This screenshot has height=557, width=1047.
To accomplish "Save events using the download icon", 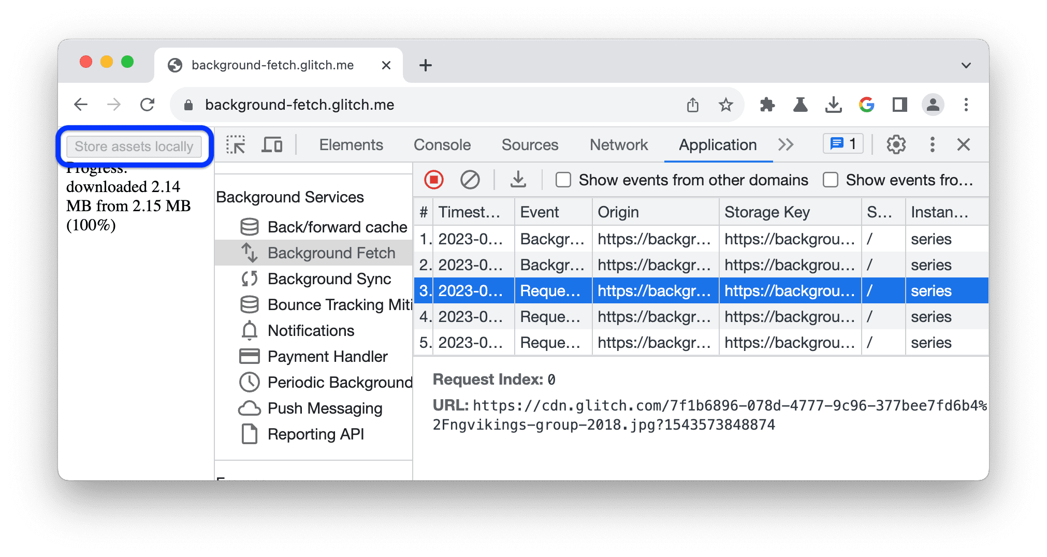I will 518,180.
